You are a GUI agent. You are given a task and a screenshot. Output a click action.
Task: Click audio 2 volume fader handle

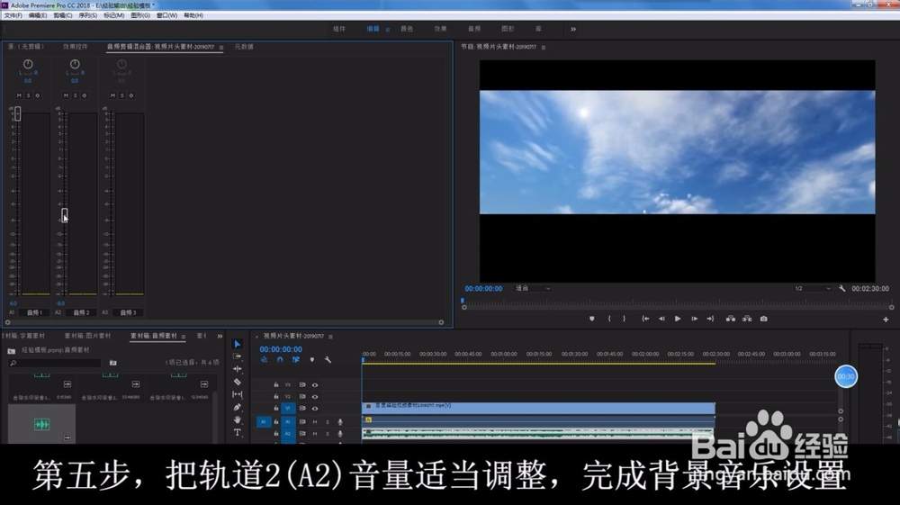tap(64, 215)
